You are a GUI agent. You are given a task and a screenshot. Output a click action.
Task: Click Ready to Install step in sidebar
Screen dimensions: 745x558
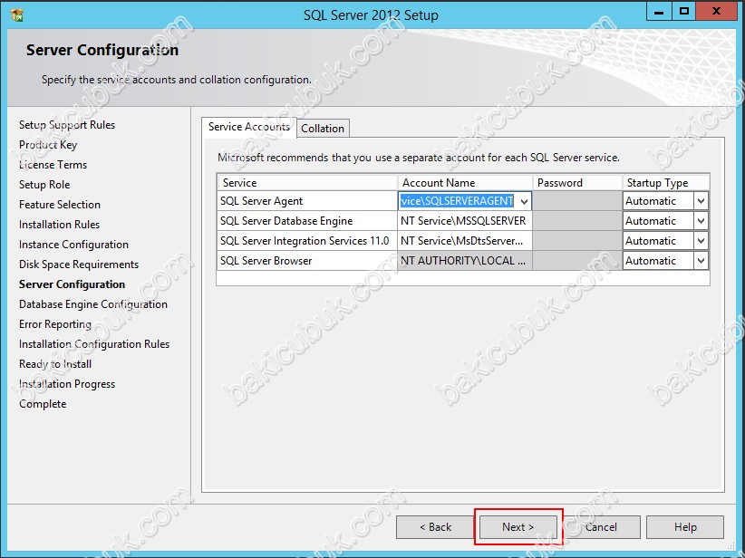pyautogui.click(x=55, y=364)
